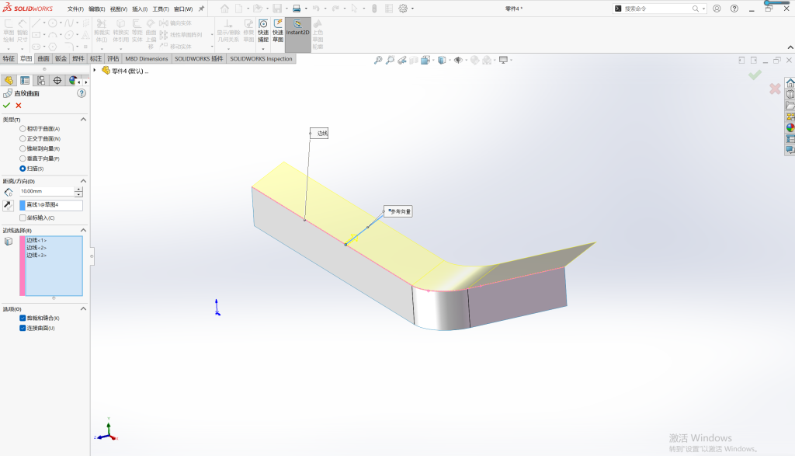Open the Appearances color ball in task pane
This screenshot has width=795, height=456.
coord(790,128)
